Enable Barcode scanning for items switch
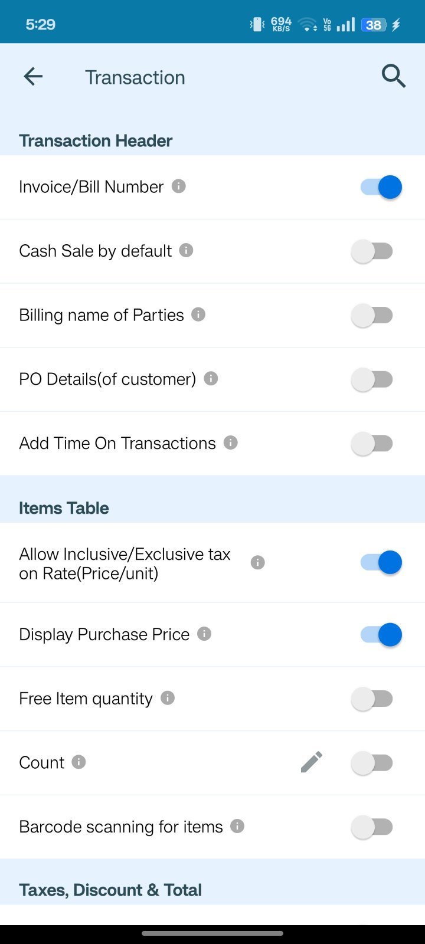The width and height of the screenshot is (425, 944). tap(372, 827)
